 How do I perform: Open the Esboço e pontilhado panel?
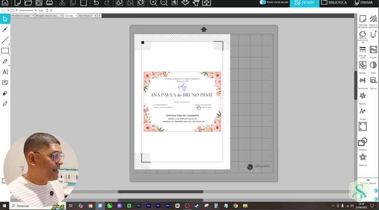click(x=373, y=21)
